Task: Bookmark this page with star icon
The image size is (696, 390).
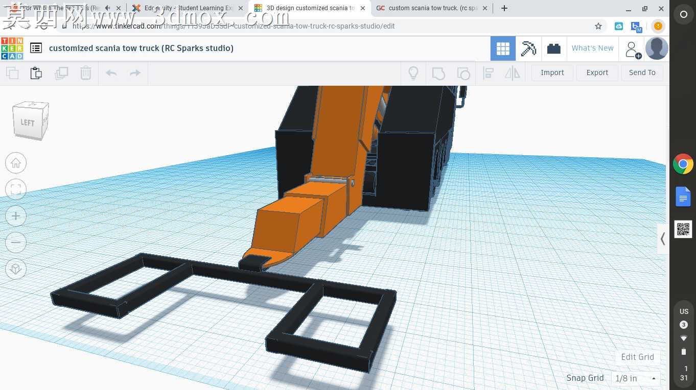Action: pyautogui.click(x=598, y=26)
